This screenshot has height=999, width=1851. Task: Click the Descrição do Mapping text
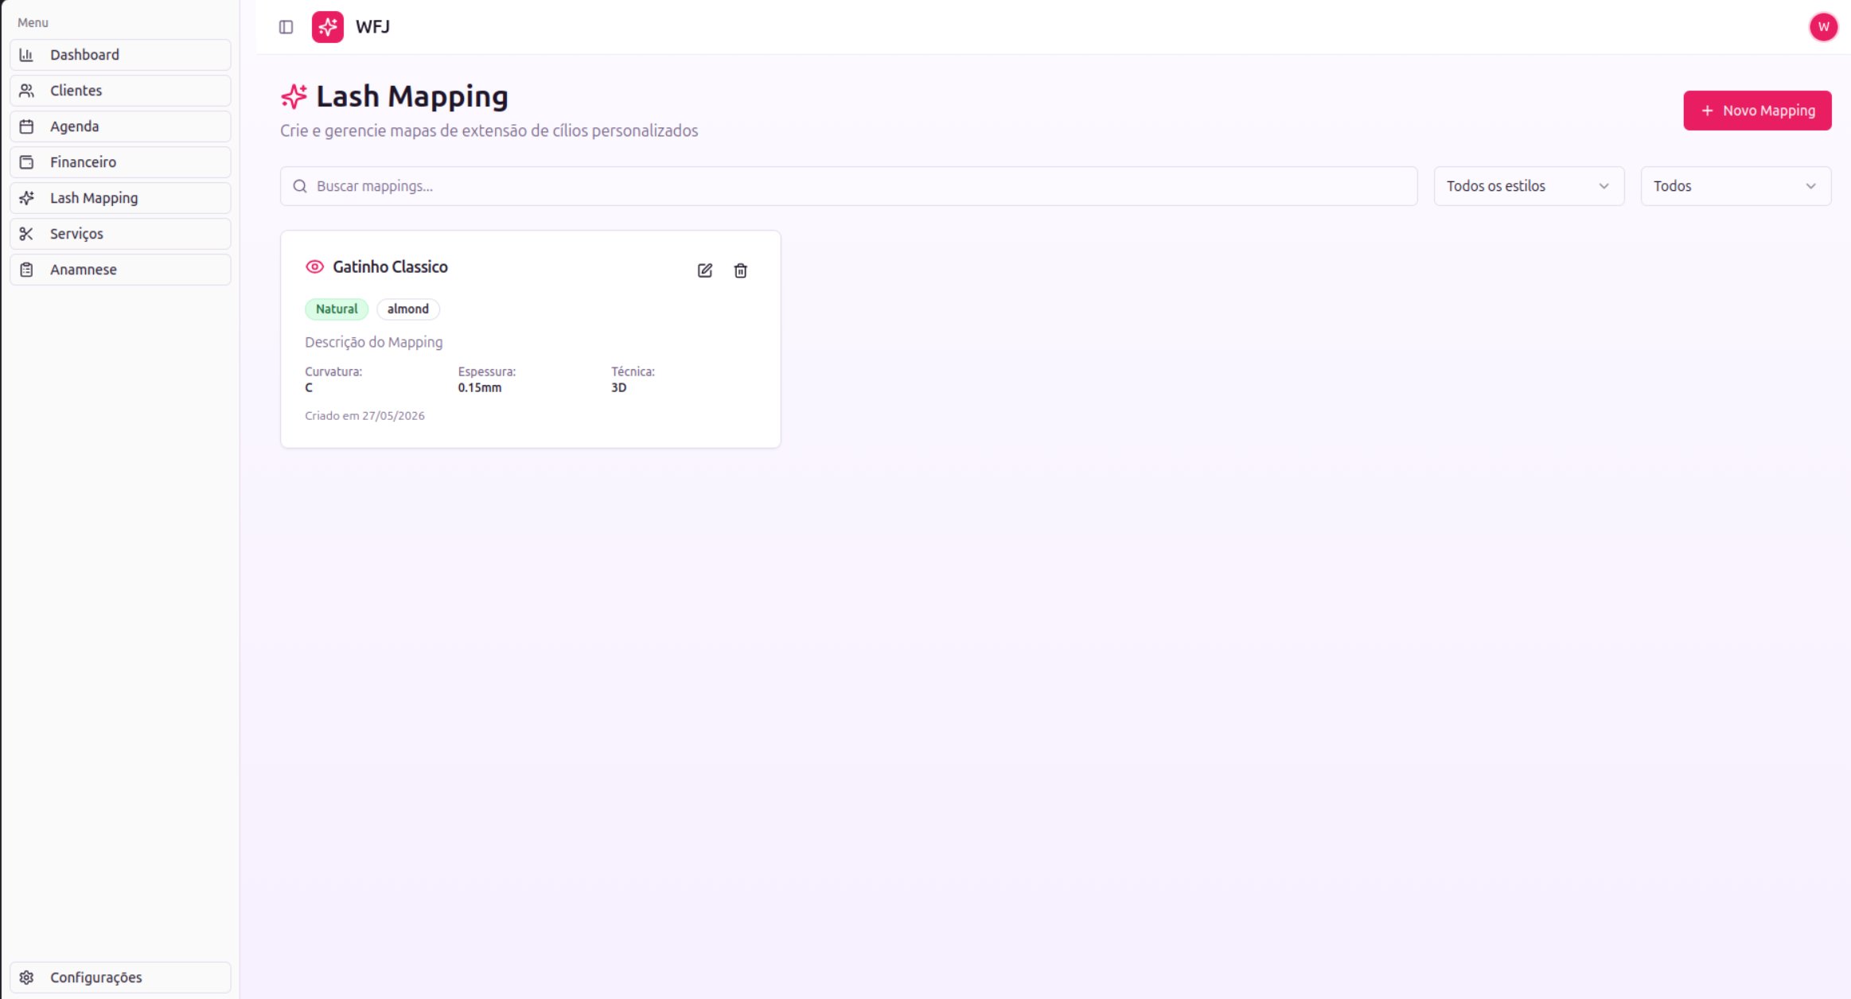coord(374,342)
